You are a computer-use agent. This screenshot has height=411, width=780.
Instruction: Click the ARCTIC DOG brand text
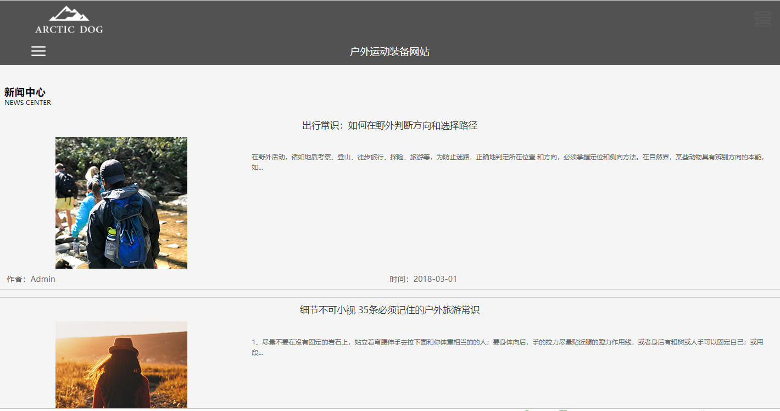tap(69, 30)
